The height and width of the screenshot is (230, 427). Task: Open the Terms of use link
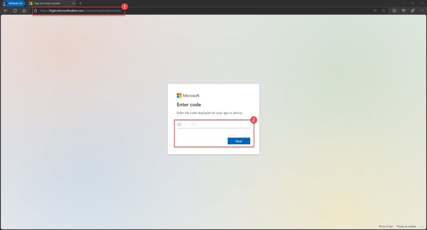point(385,227)
